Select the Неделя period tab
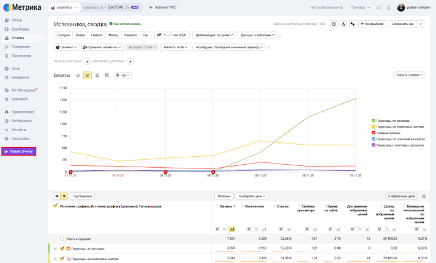 click(97, 35)
